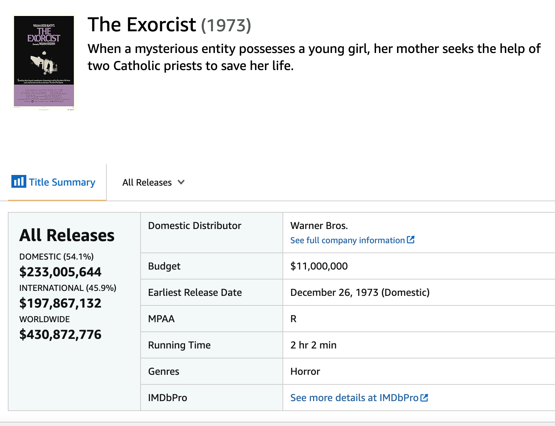Click The Exorcist movie poster thumbnail
This screenshot has width=555, height=426.
pos(44,61)
